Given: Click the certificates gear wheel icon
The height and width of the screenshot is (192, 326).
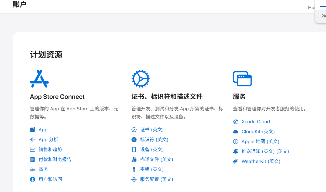Looking at the screenshot, I should (x=141, y=79).
